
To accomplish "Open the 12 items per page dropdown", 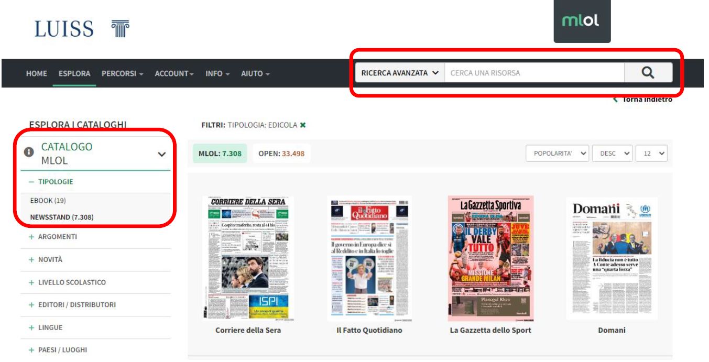I will tap(651, 153).
